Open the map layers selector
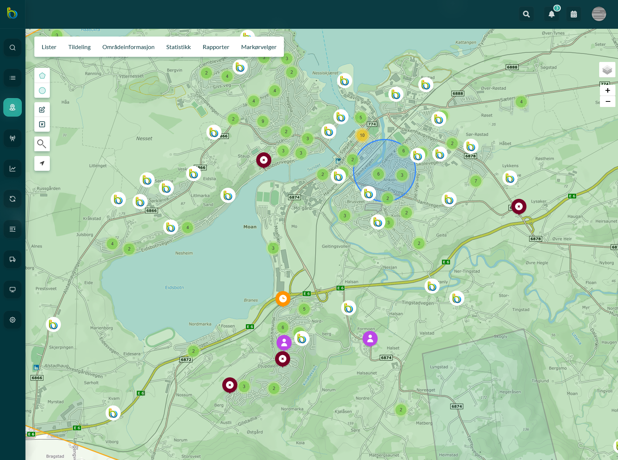This screenshot has width=618, height=460. point(607,70)
